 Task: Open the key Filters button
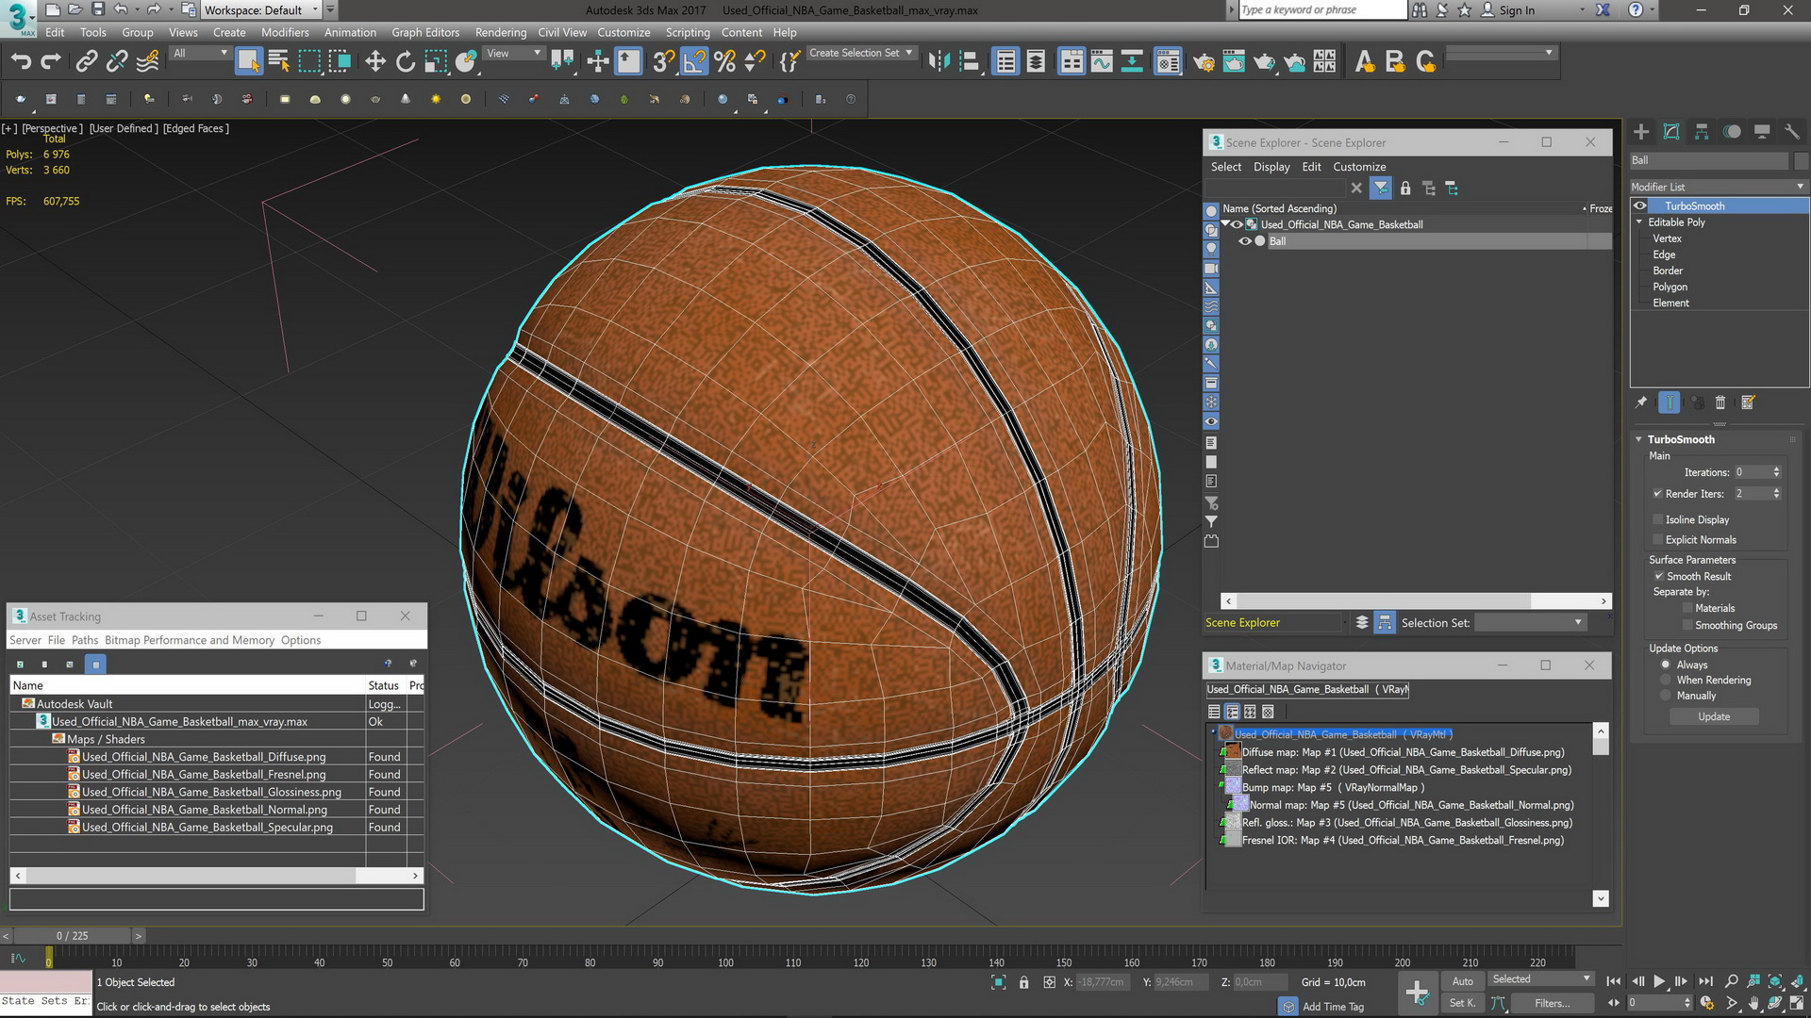[1552, 1004]
